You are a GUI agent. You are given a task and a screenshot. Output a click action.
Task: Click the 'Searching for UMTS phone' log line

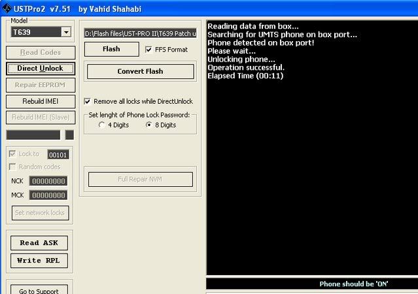(283, 35)
